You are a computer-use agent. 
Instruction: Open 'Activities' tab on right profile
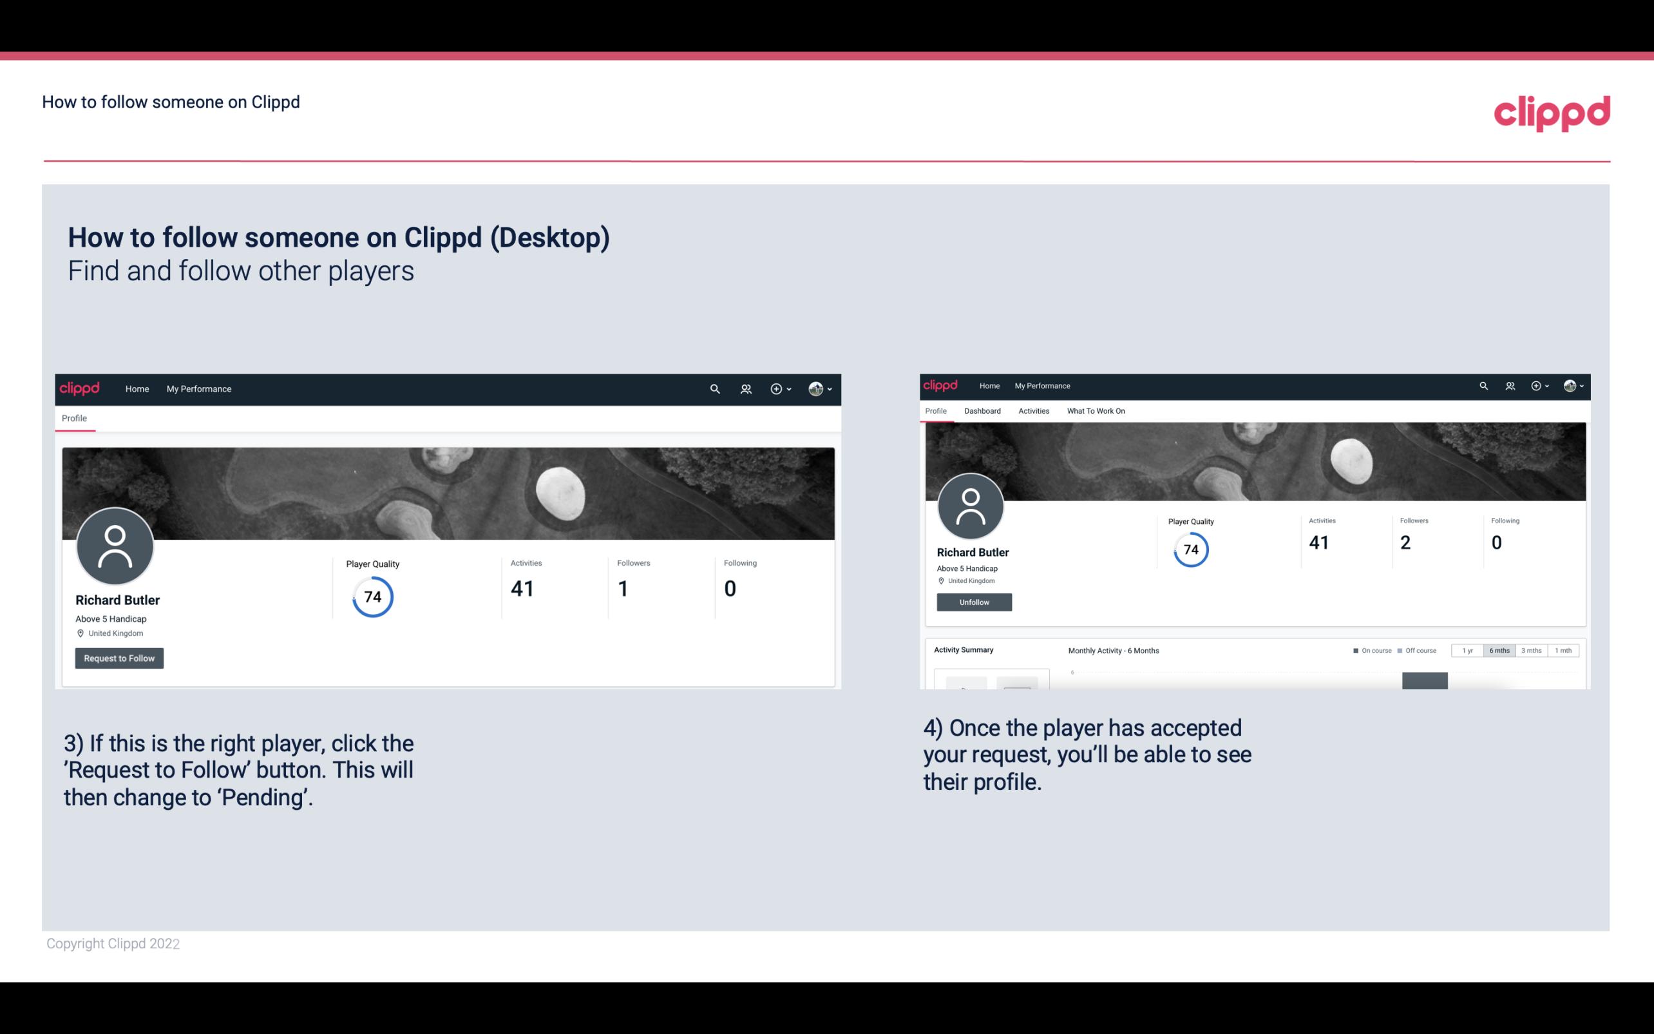(x=1032, y=411)
